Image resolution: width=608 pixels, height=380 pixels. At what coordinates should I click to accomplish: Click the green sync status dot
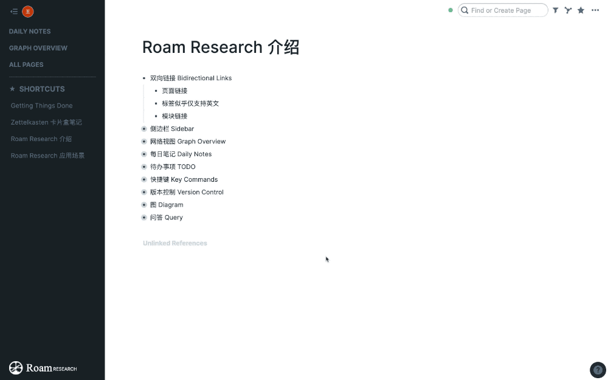tap(450, 10)
